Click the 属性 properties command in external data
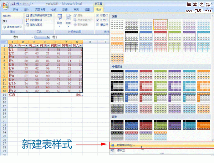The height and width of the screenshot is (163, 214). point(78,15)
